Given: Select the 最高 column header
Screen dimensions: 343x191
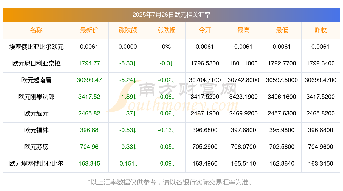Looking at the screenshot, I should (x=243, y=30).
